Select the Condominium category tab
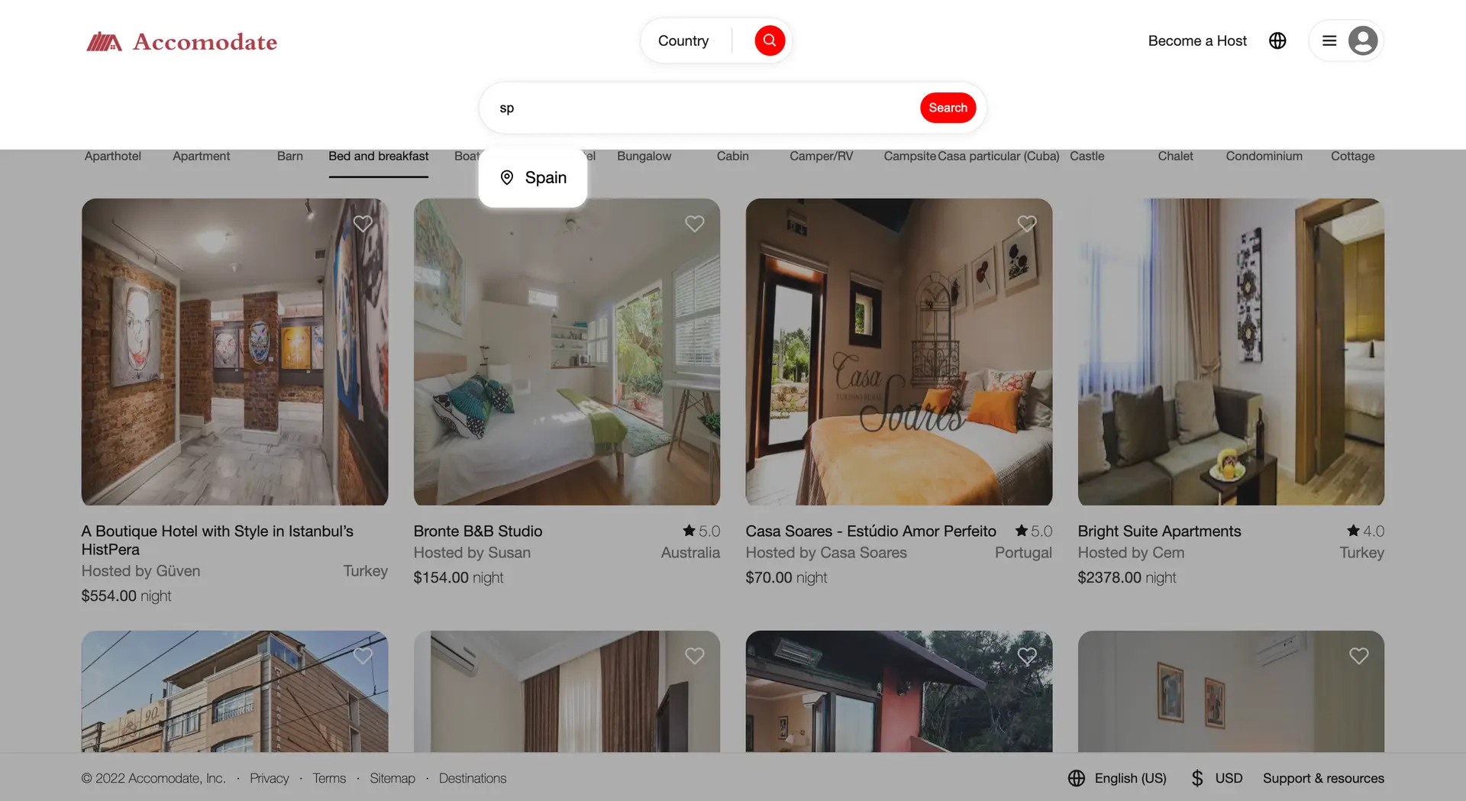1466x801 pixels. tap(1264, 156)
